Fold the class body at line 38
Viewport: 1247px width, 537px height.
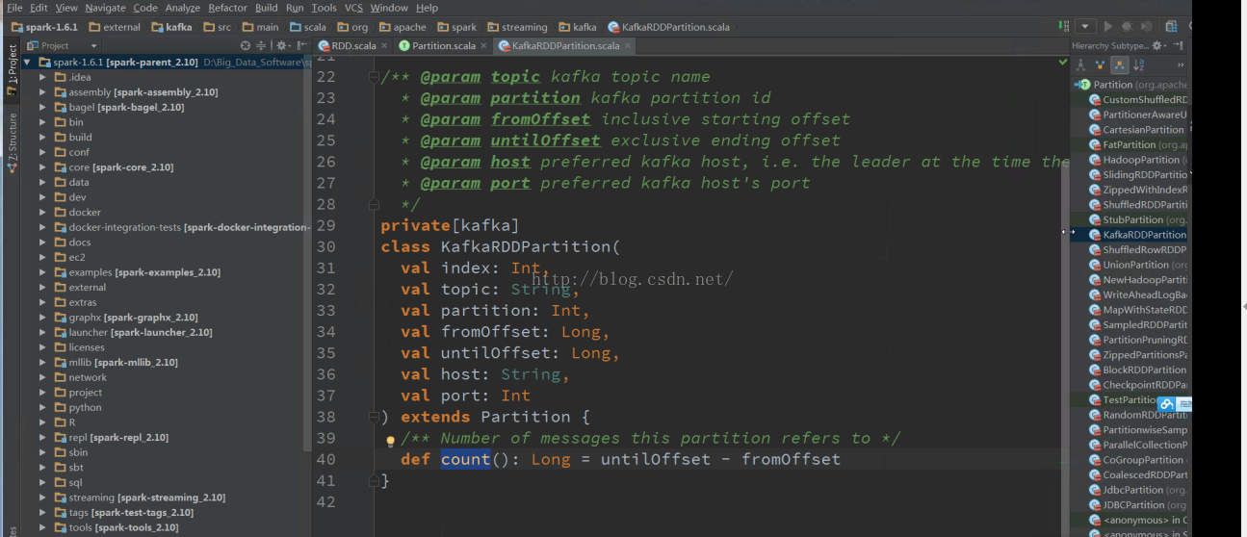pos(374,417)
